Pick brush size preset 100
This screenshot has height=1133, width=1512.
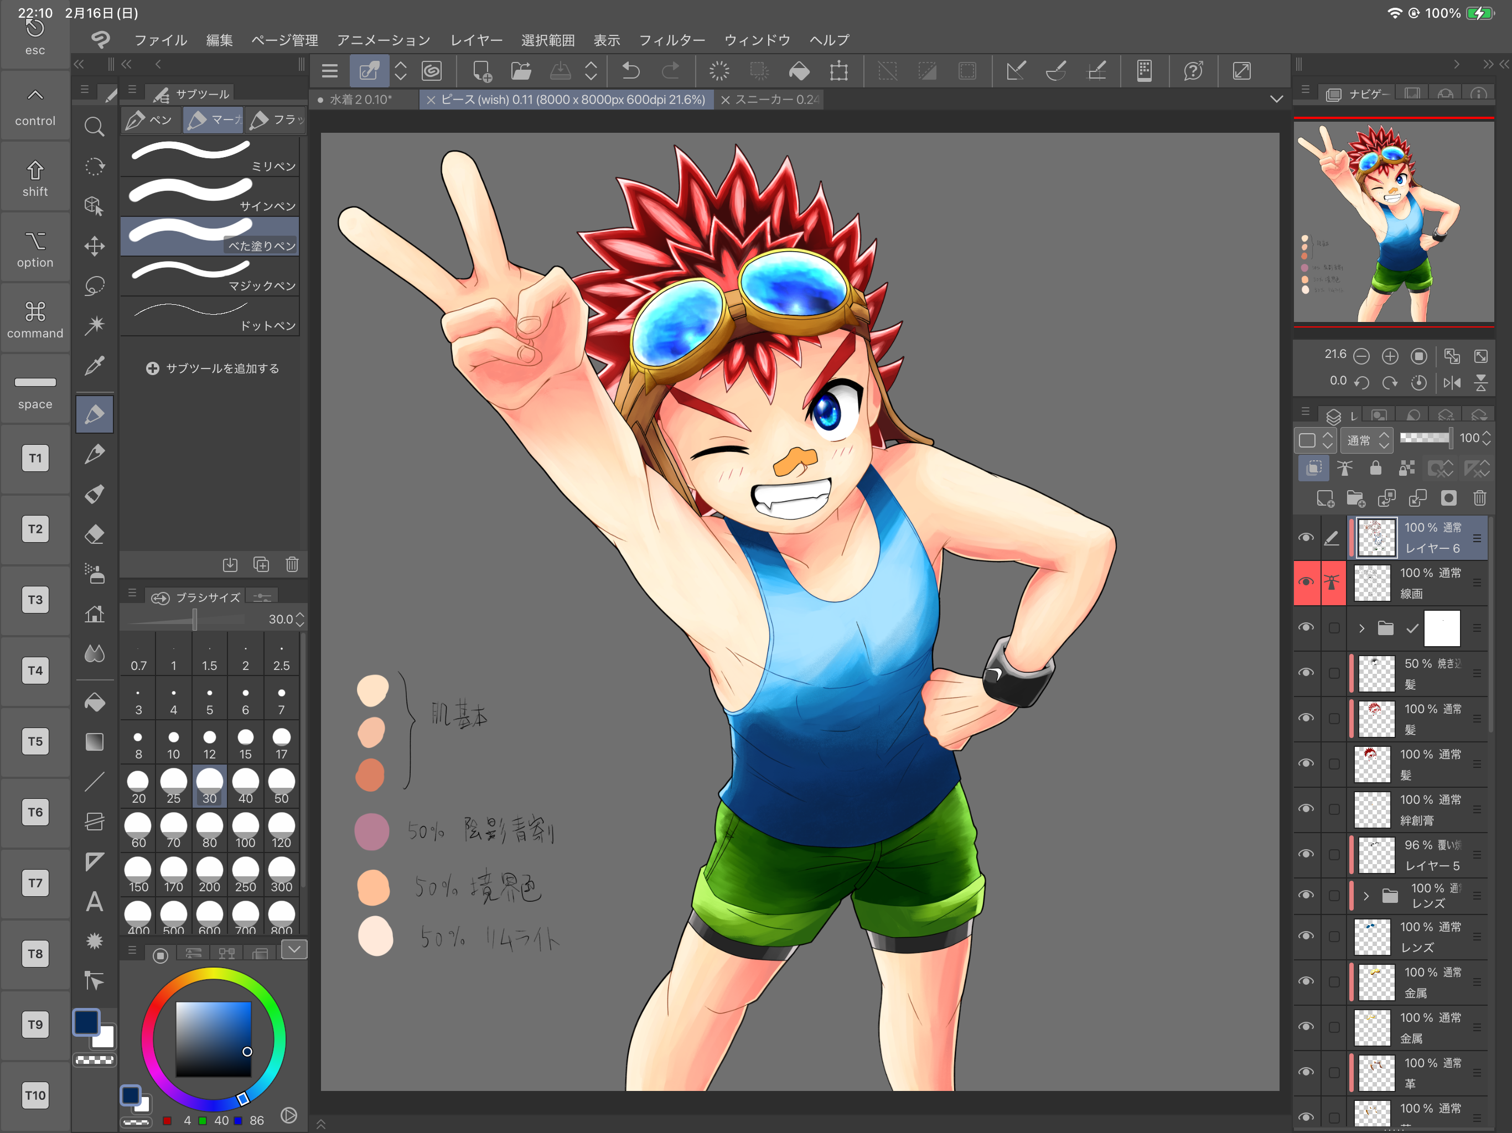245,830
